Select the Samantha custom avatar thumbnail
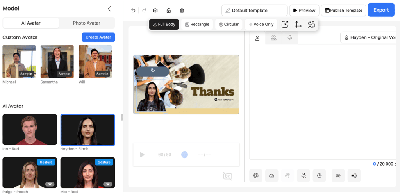The height and width of the screenshot is (196, 400). [x=57, y=62]
